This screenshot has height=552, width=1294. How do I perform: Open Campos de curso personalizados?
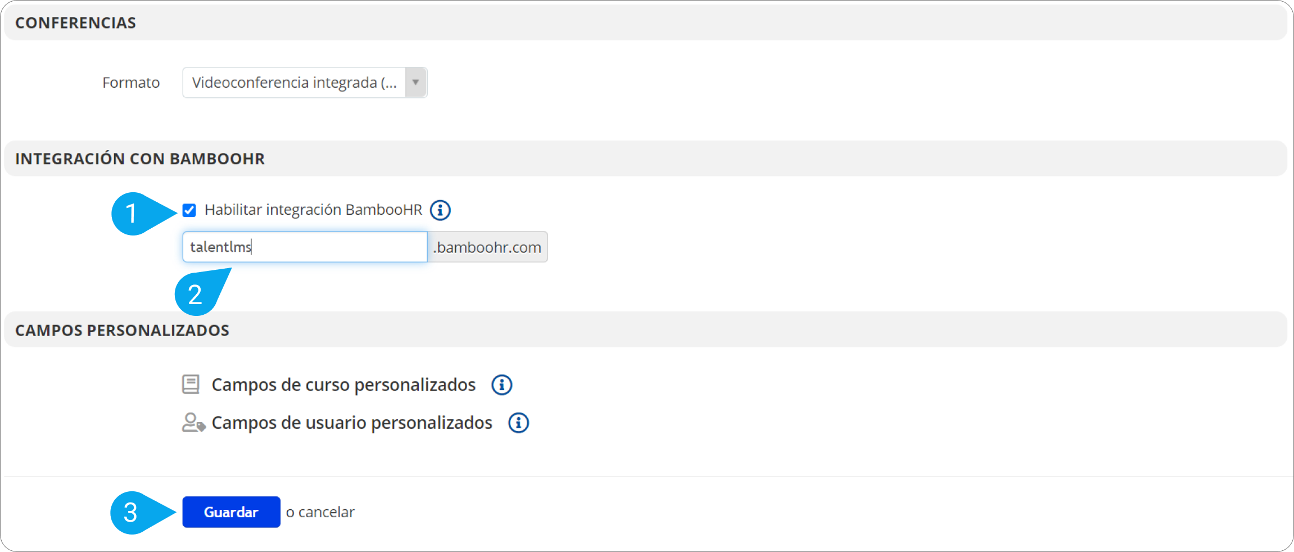pos(343,385)
